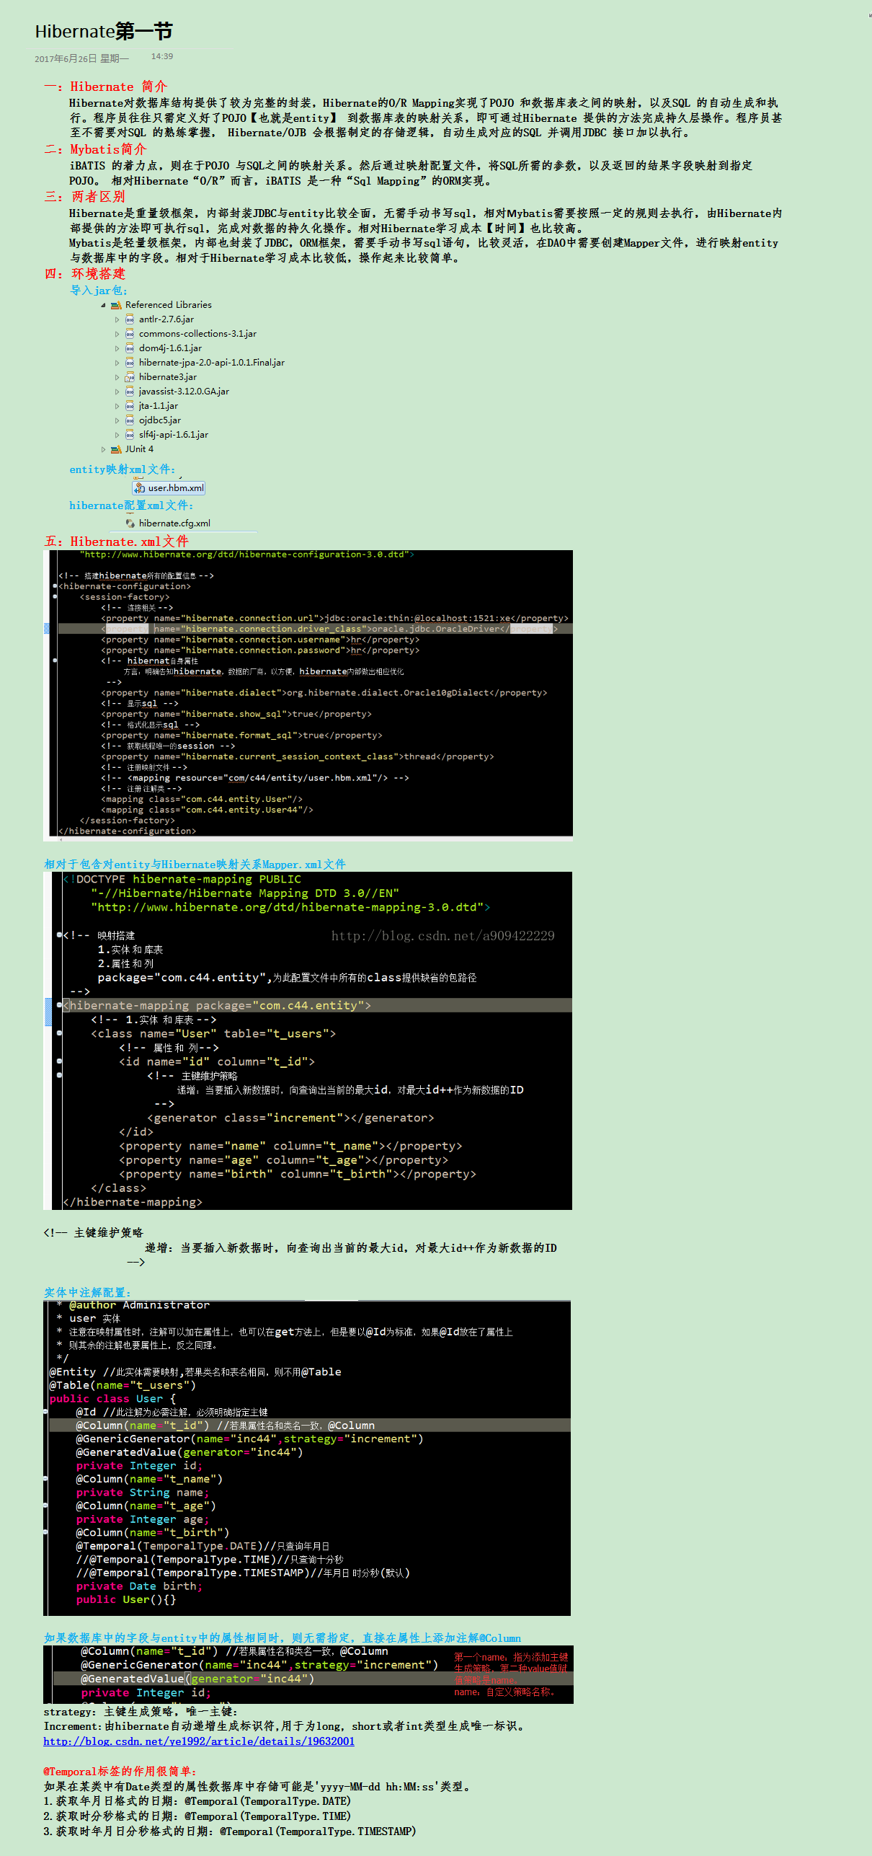The image size is (872, 1856).
Task: Click the dom4j-1.6.1.jar file icon
Action: [x=130, y=348]
